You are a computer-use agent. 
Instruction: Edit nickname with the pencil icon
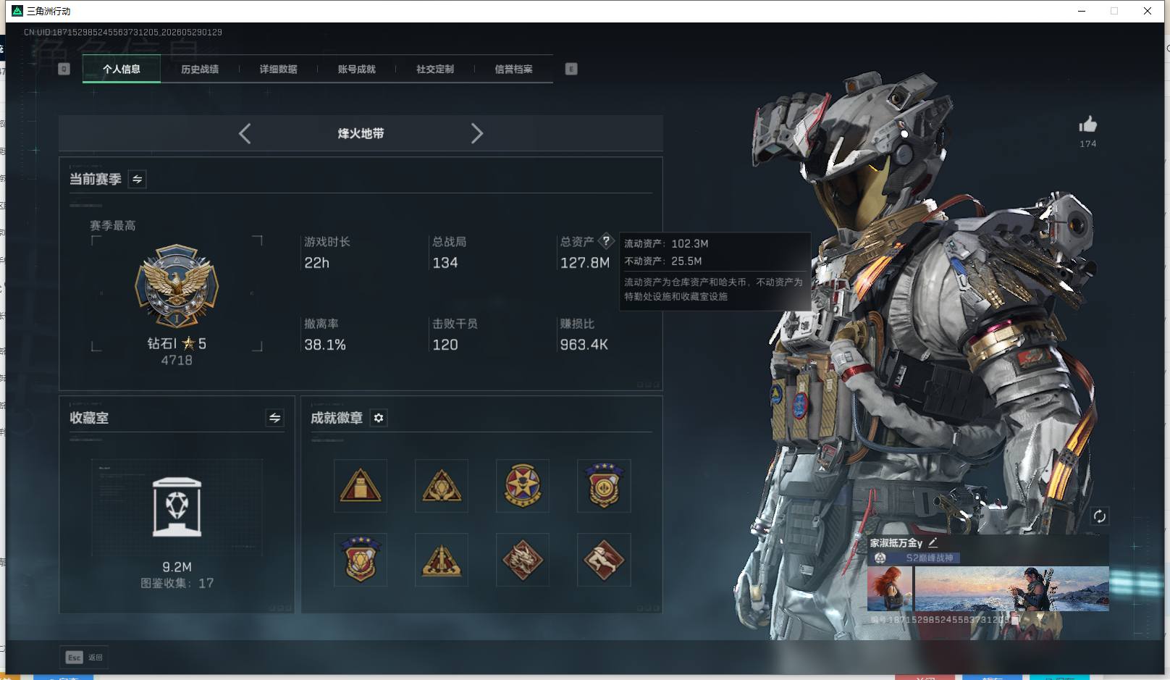click(x=933, y=542)
